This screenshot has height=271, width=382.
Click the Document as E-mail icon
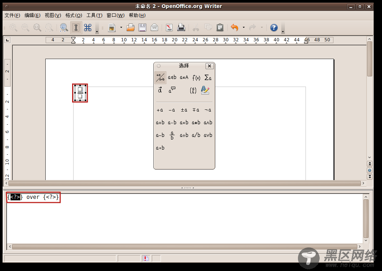click(154, 28)
